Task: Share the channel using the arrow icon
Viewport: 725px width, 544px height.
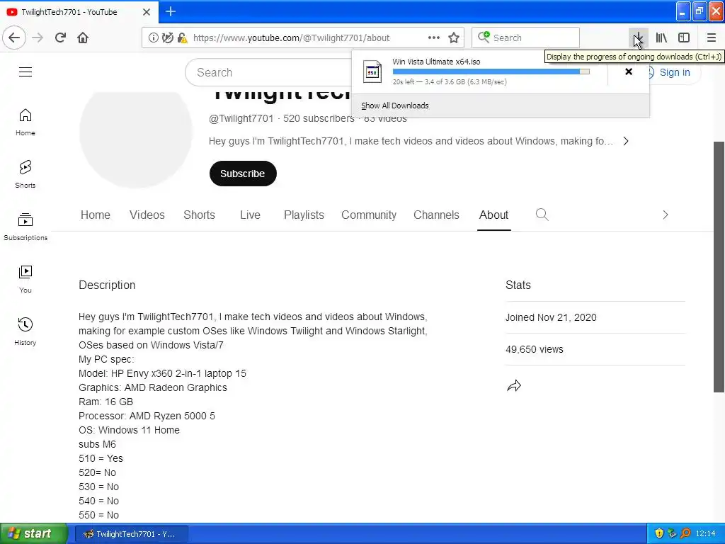Action: point(514,386)
